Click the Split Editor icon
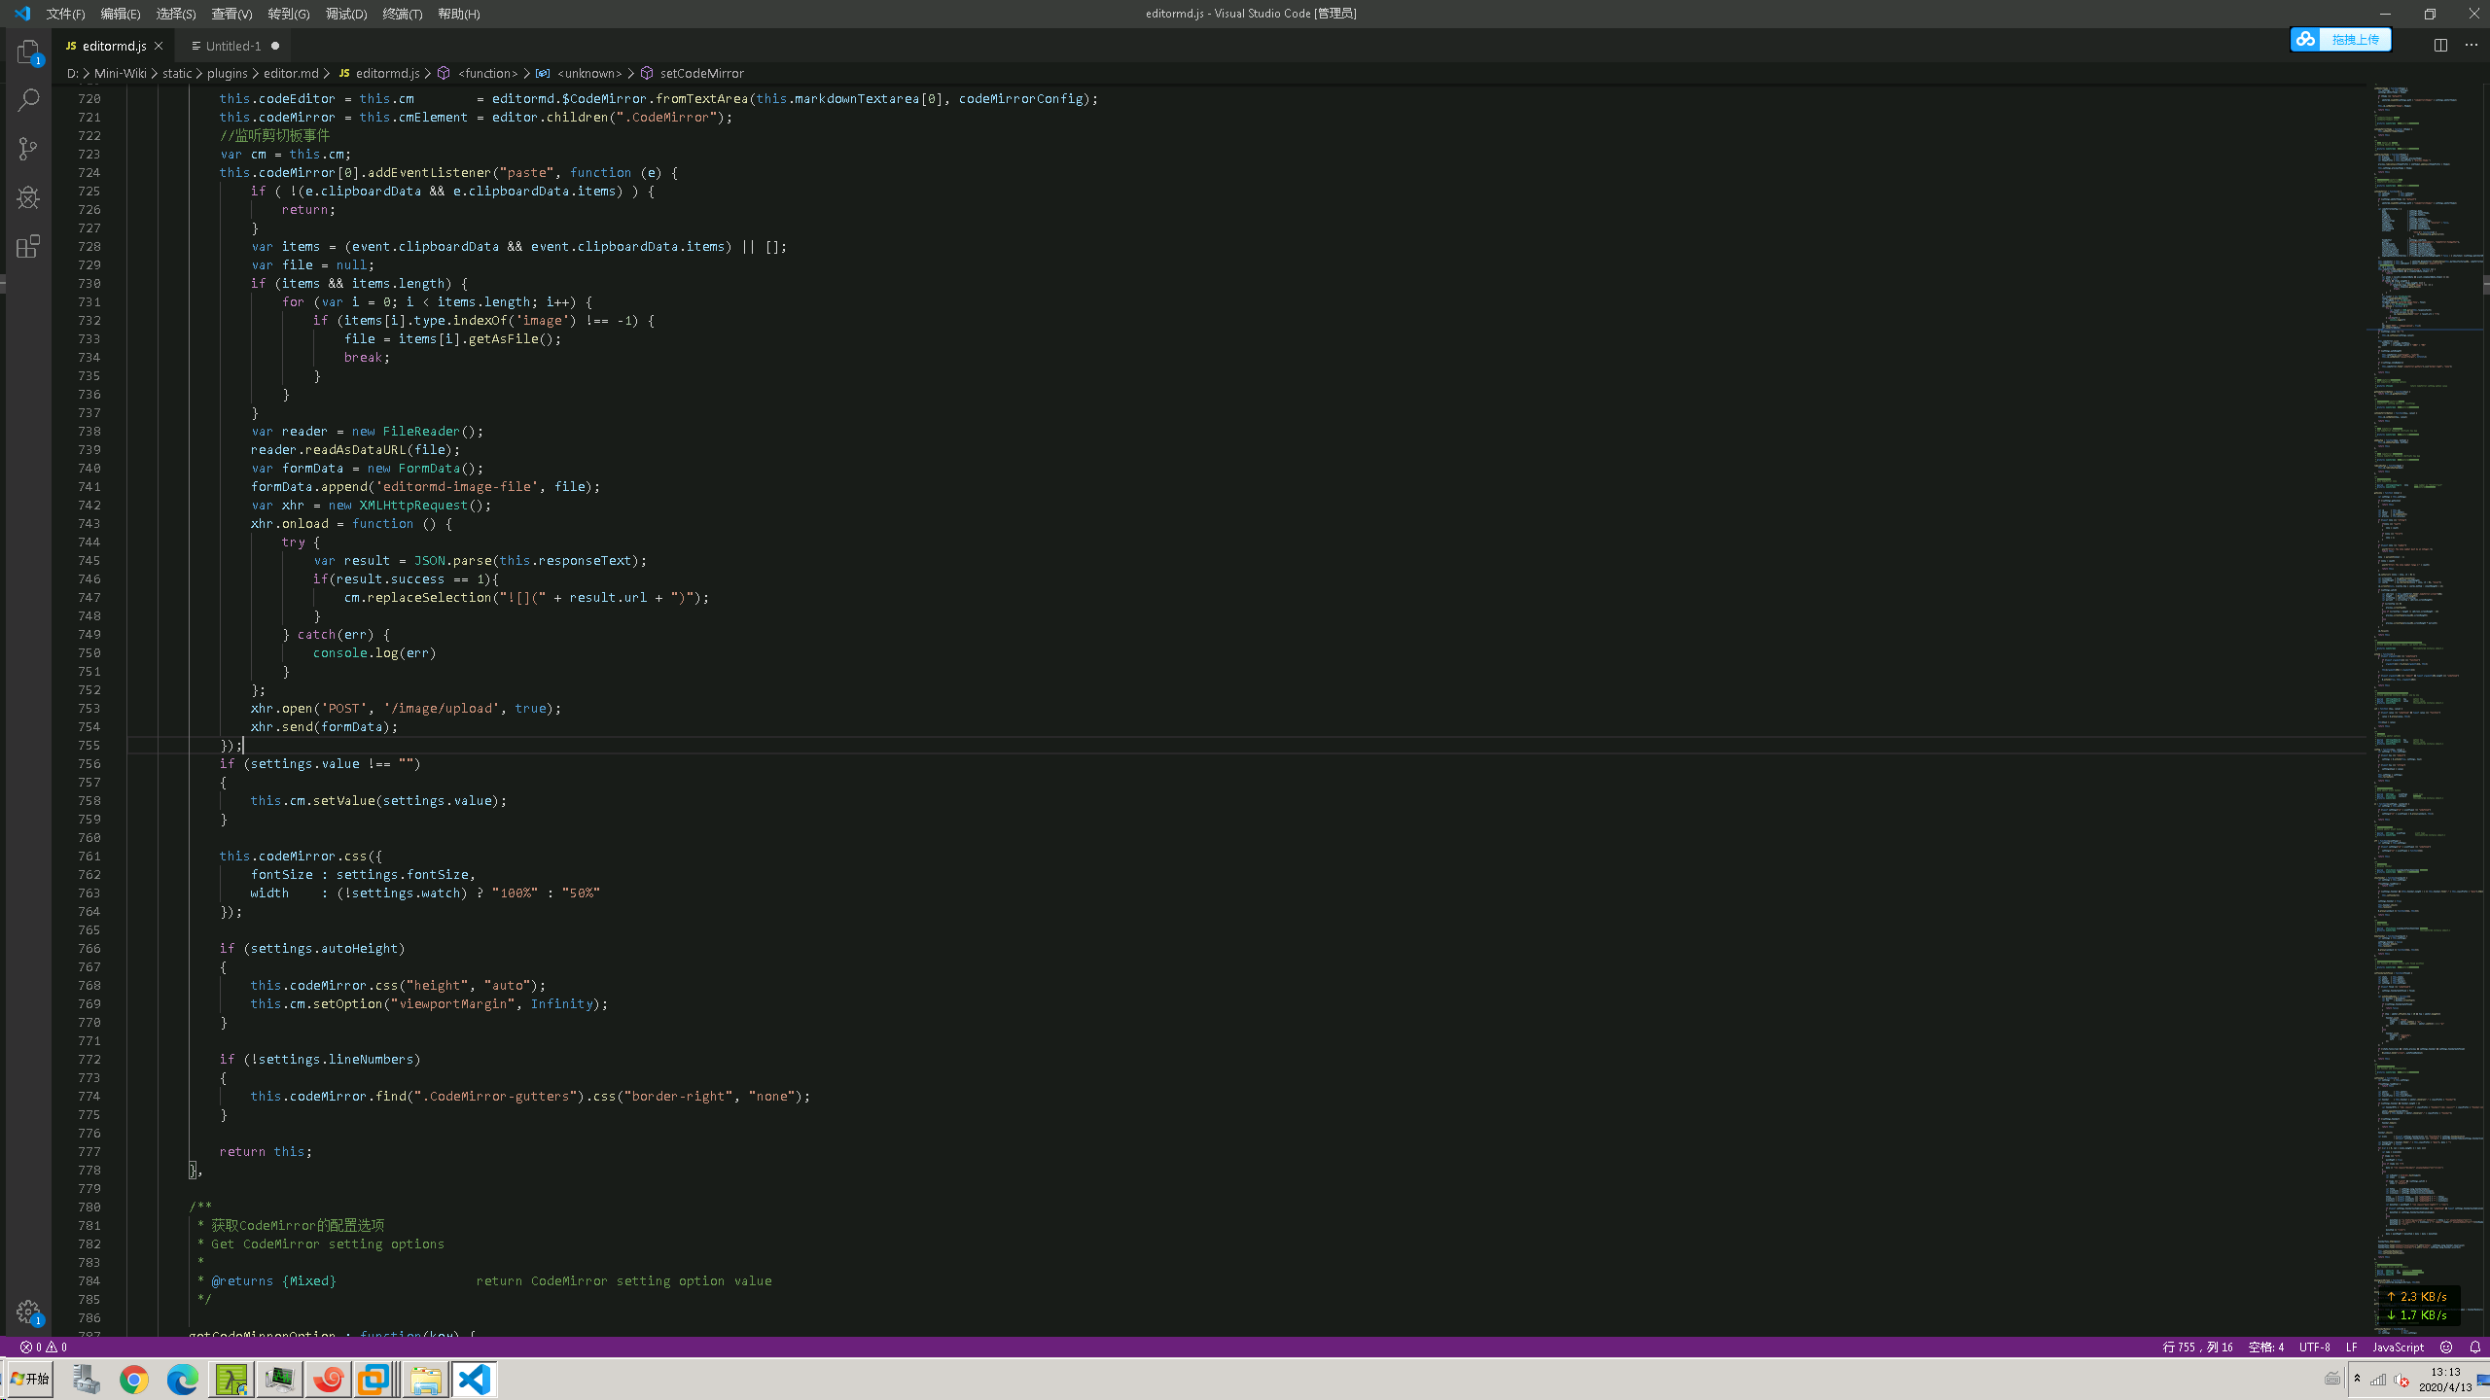The height and width of the screenshot is (1400, 2490). click(x=2440, y=46)
